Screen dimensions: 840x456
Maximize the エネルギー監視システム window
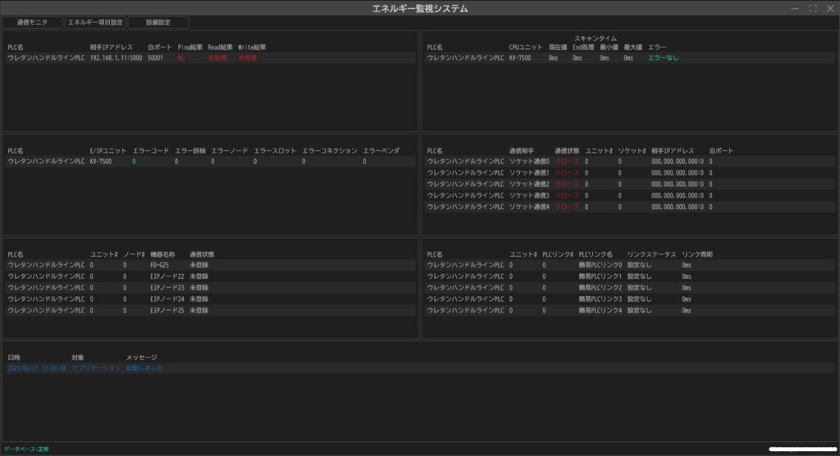813,8
